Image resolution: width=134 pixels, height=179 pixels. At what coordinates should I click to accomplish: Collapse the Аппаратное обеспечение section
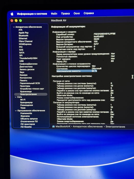click(x=14, y=27)
